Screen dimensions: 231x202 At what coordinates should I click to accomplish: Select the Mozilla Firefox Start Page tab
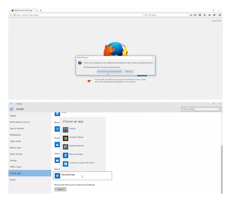[x=24, y=10]
